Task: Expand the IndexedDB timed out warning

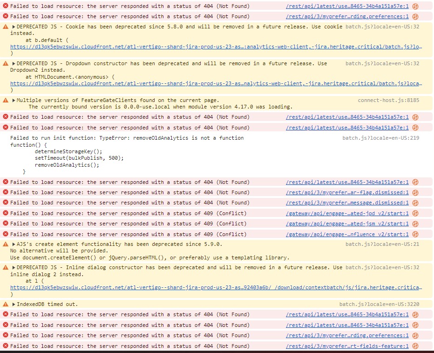Action: [x=14, y=305]
